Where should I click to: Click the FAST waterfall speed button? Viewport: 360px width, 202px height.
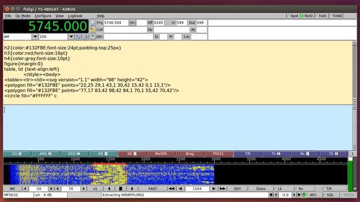click(152, 189)
